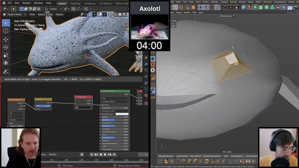The height and width of the screenshot is (168, 299).
Task: Click the coordinate system icon after Z
Action: (x=218, y=7)
